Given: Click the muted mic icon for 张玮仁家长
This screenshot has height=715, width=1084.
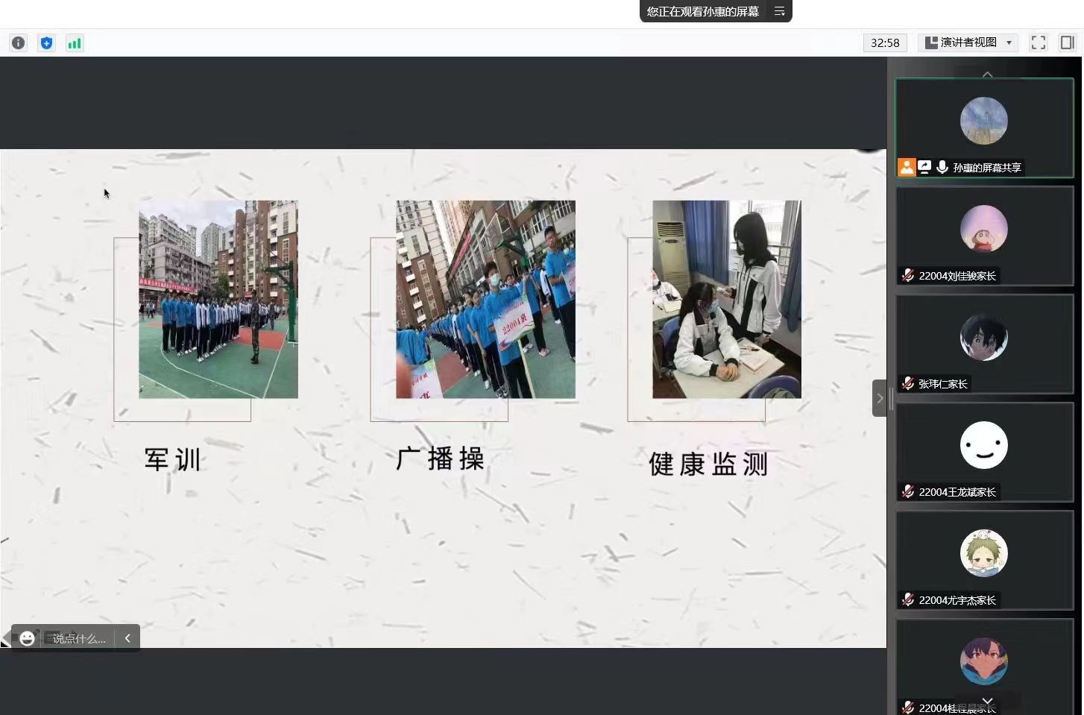Looking at the screenshot, I should (907, 383).
